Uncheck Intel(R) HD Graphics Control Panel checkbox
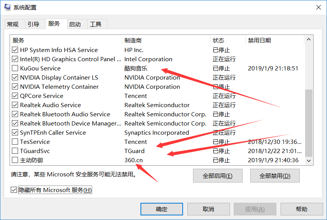The width and height of the screenshot is (327, 220). pyautogui.click(x=15, y=59)
